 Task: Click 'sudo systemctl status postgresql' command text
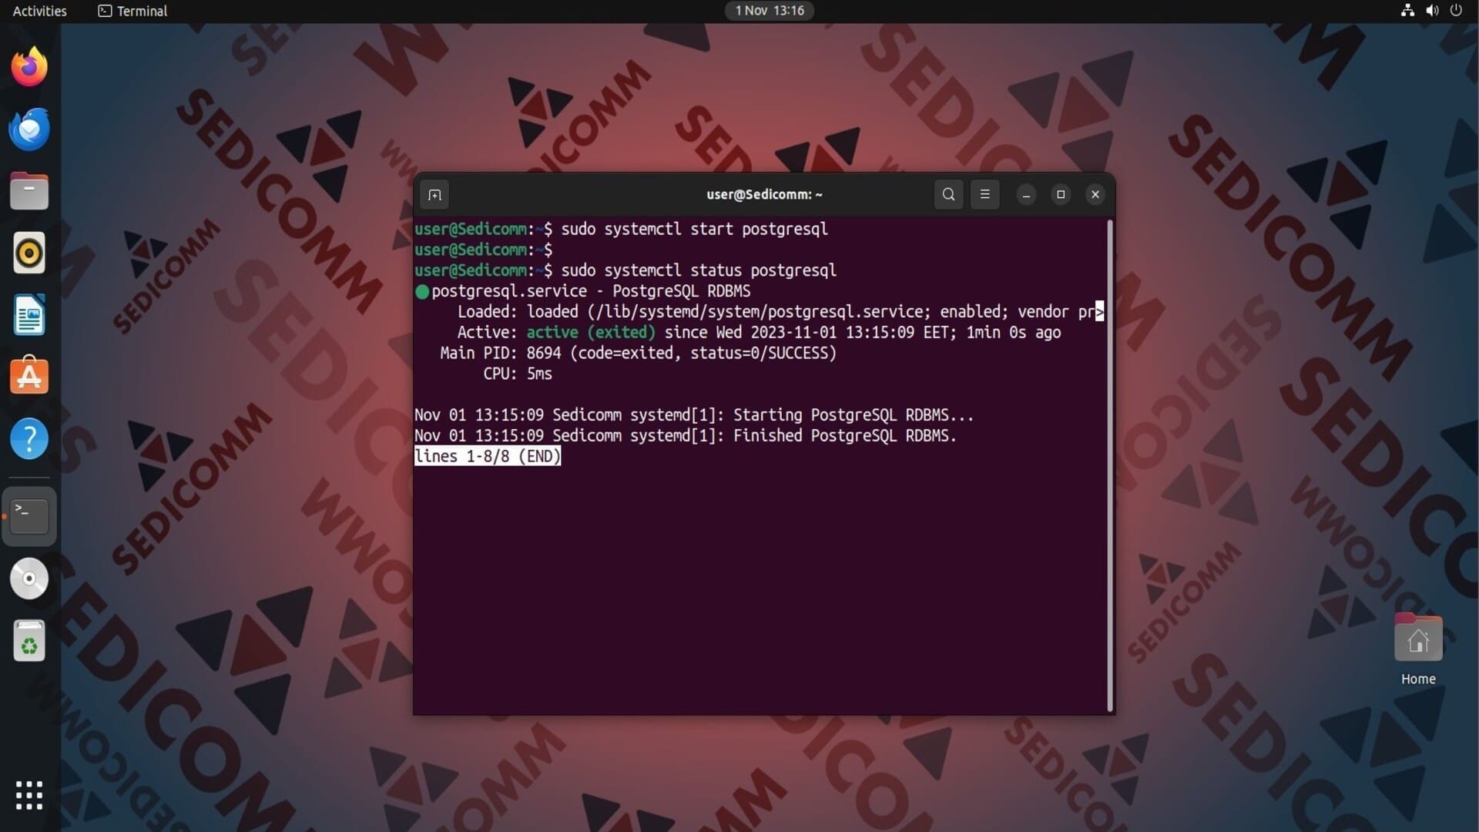coord(699,270)
